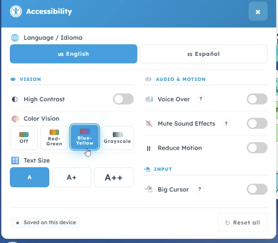
Task: Enable the High Contrast toggle
Action: (x=123, y=99)
